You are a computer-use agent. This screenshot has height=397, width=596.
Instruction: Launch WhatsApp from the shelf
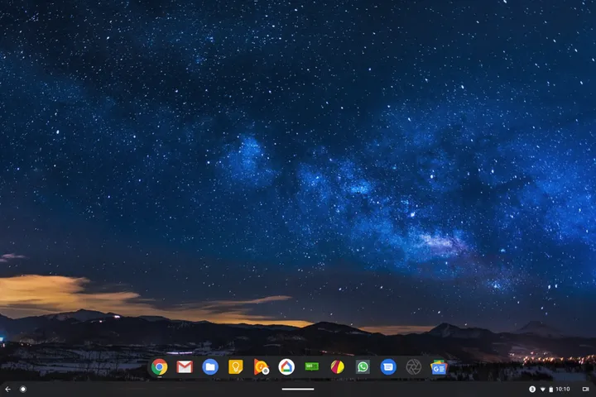point(363,366)
